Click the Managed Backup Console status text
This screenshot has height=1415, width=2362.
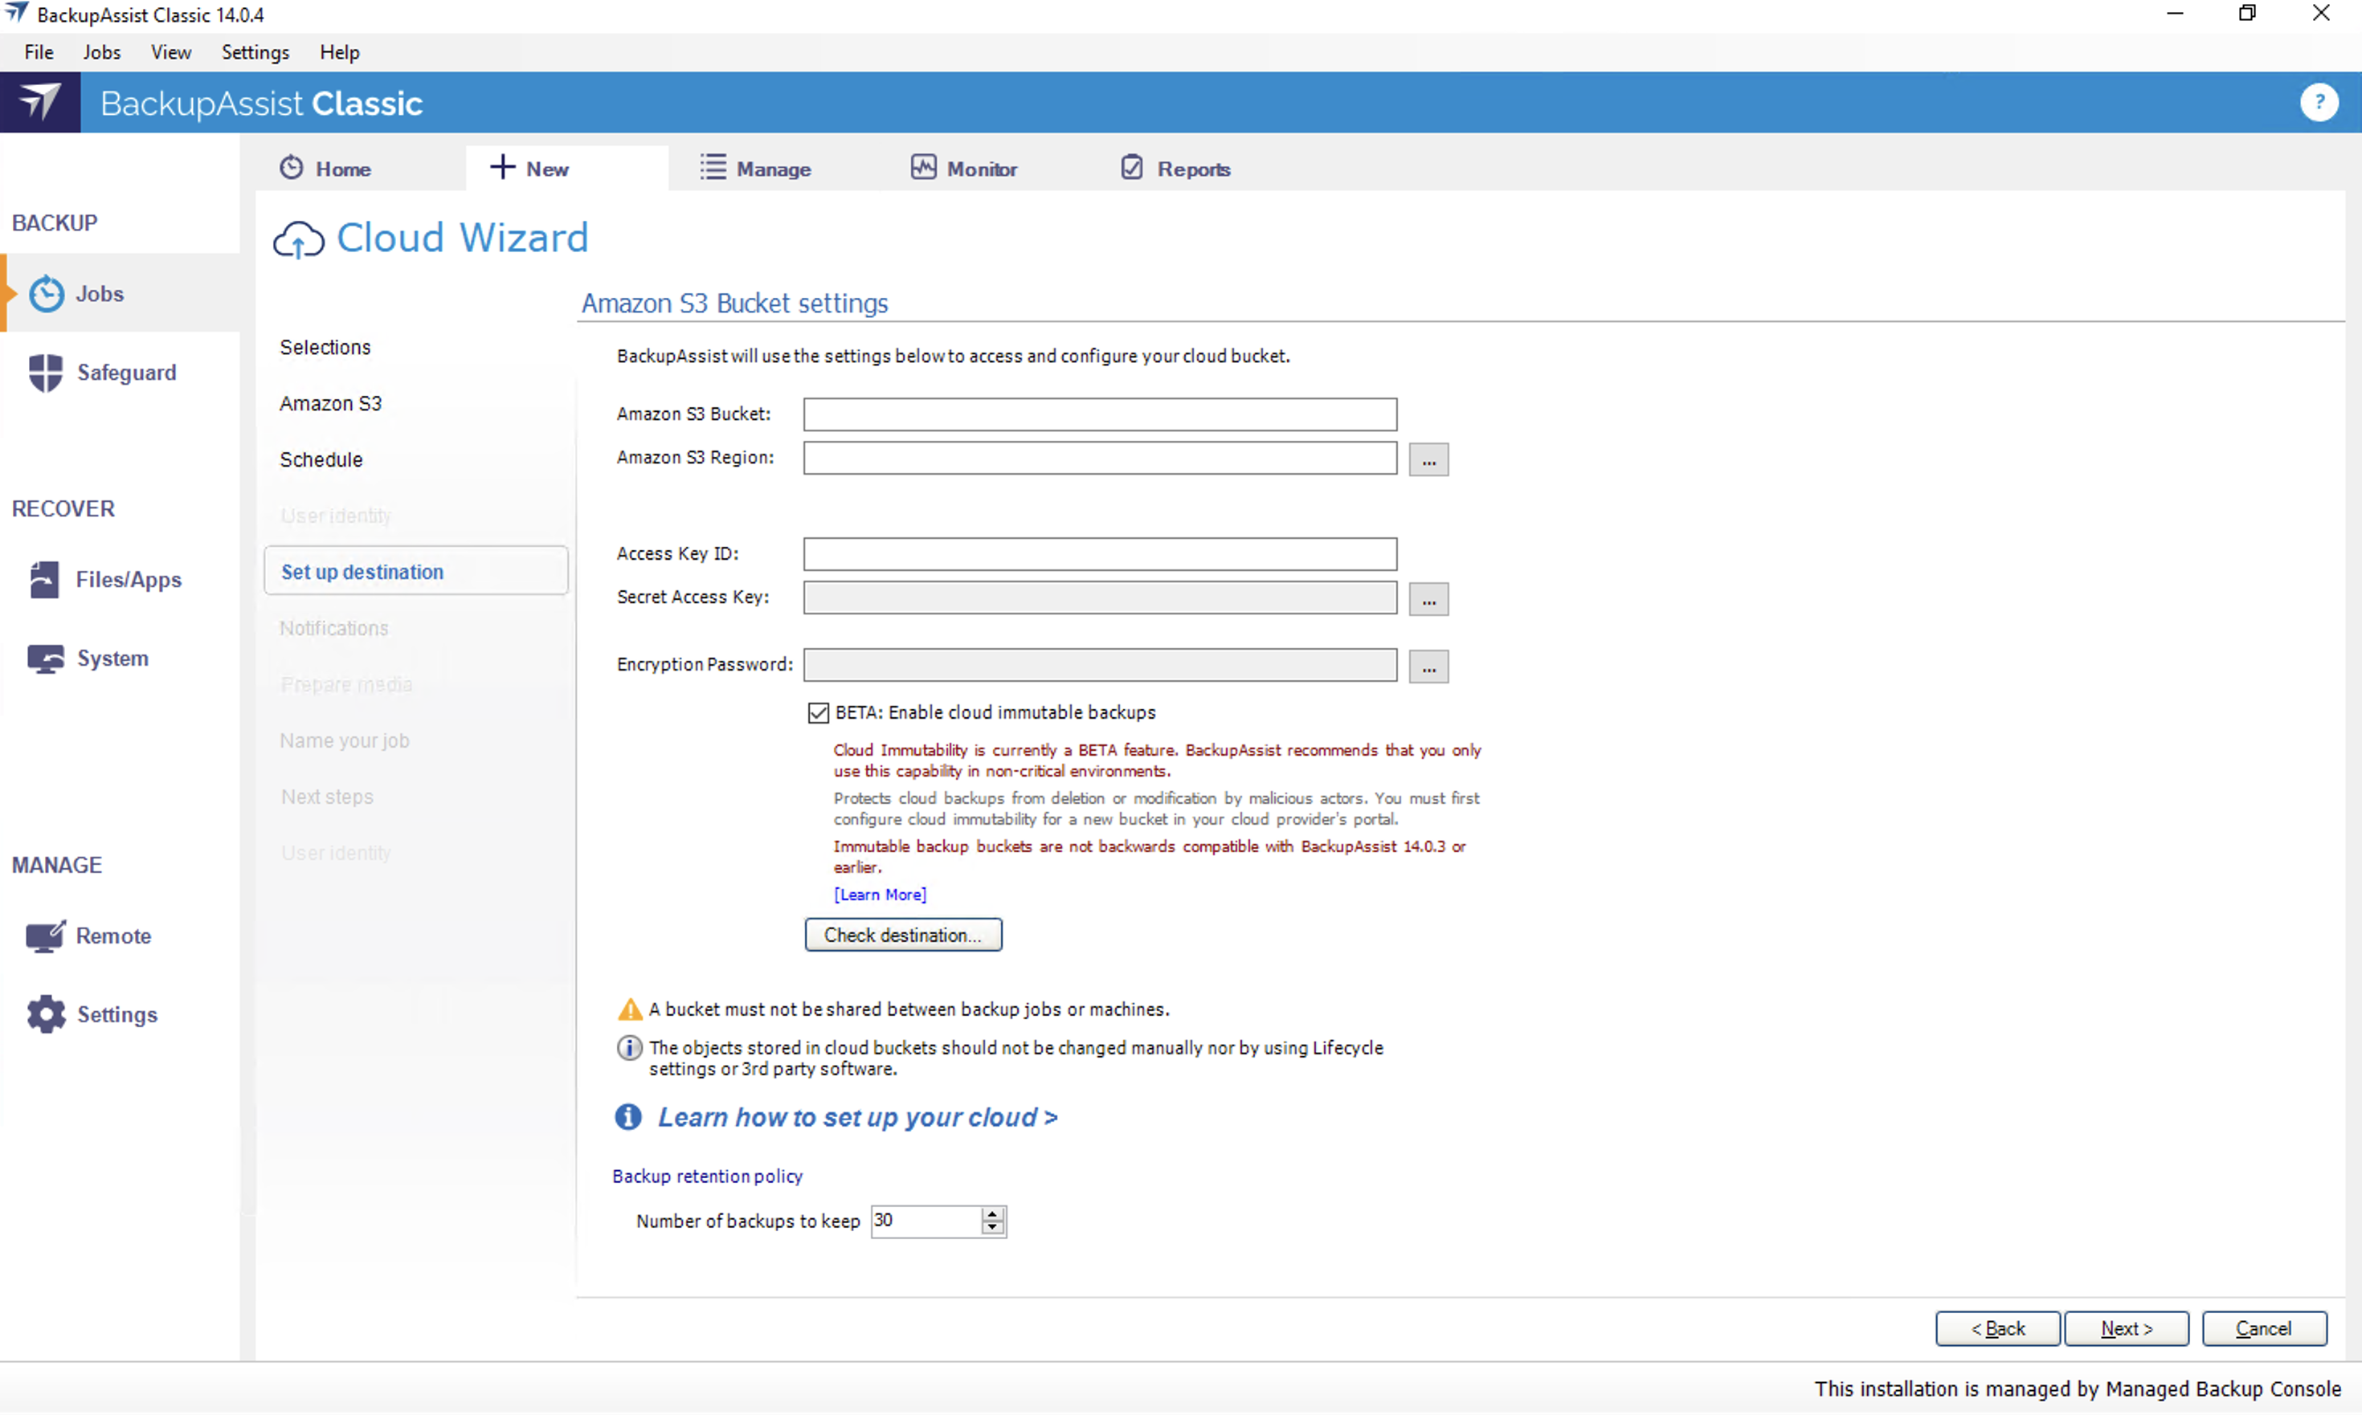tap(2077, 1389)
